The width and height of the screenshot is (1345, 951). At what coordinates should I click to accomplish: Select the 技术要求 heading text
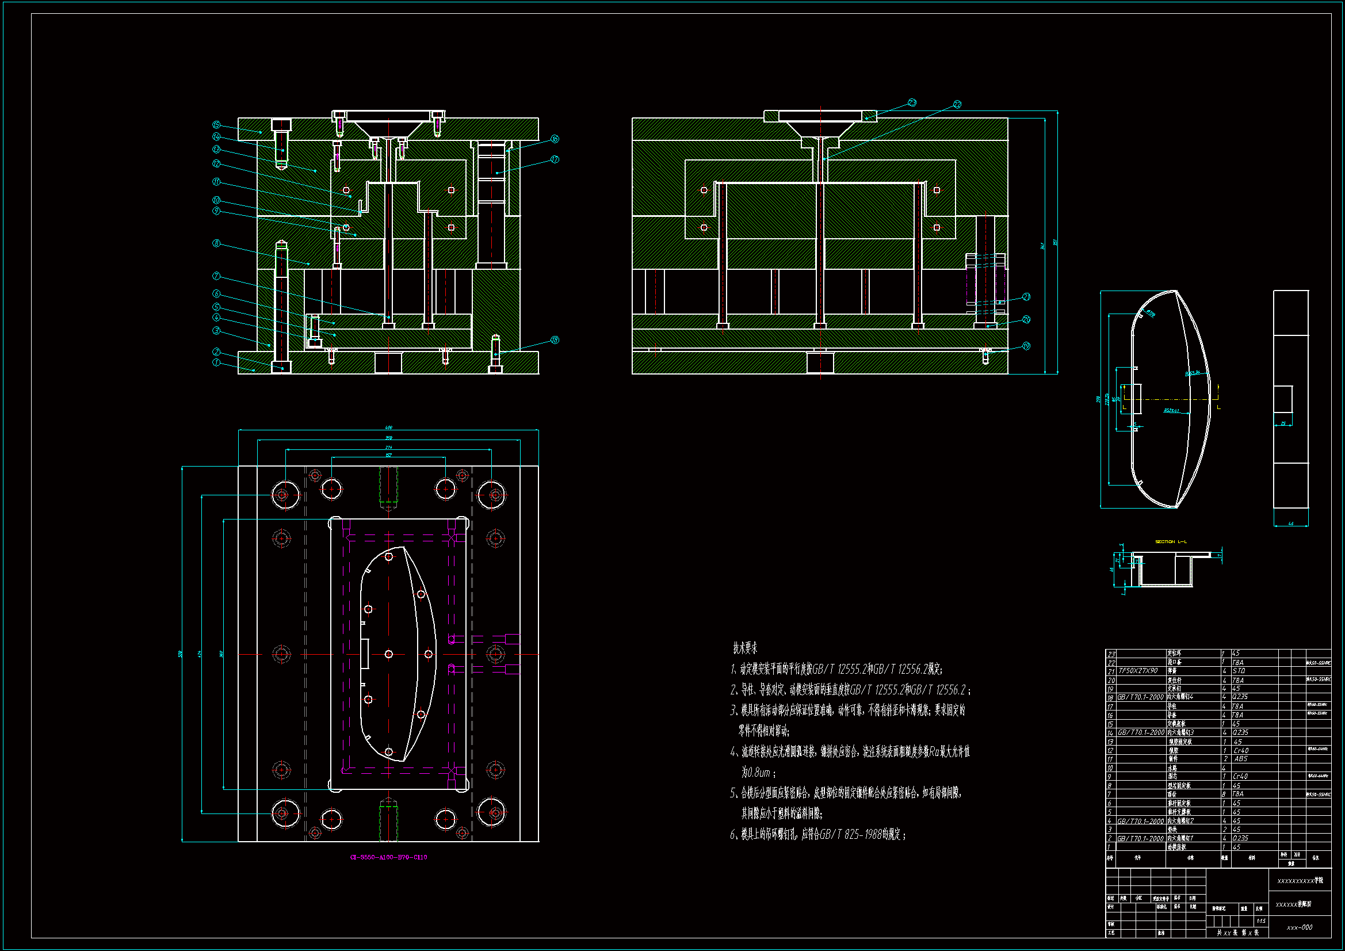point(745,648)
